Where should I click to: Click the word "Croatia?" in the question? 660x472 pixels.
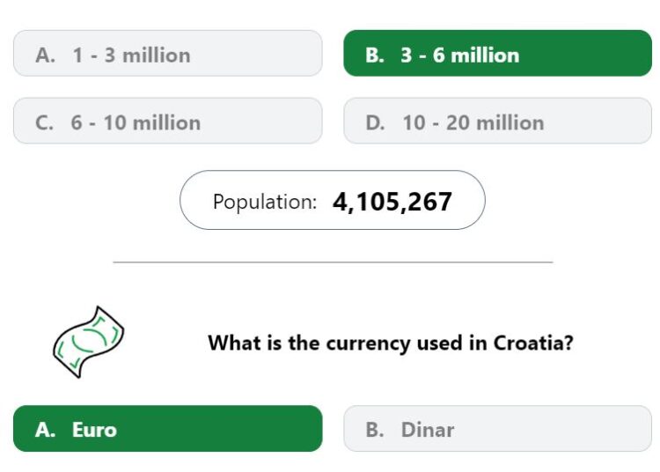533,343
